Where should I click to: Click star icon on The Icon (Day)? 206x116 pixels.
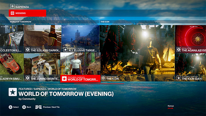pyautogui.click(x=179, y=78)
